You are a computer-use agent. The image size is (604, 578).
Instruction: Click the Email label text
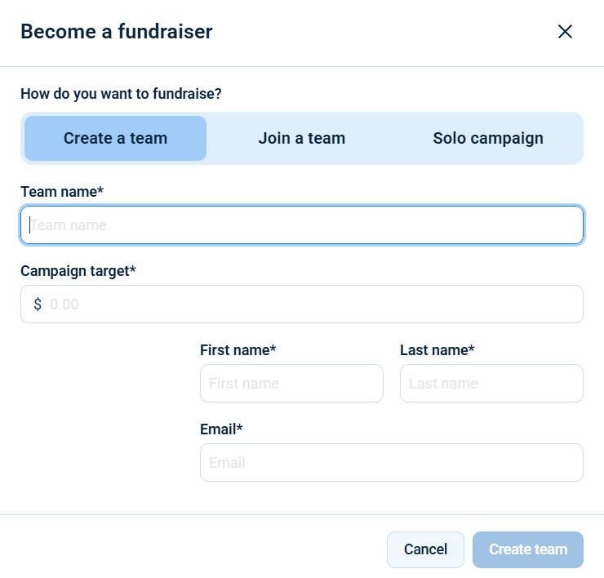(x=221, y=429)
